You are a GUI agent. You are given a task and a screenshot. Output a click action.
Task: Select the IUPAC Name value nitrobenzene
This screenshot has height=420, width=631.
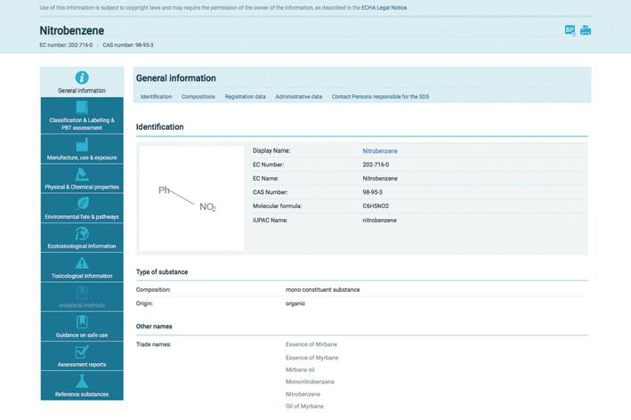point(379,220)
